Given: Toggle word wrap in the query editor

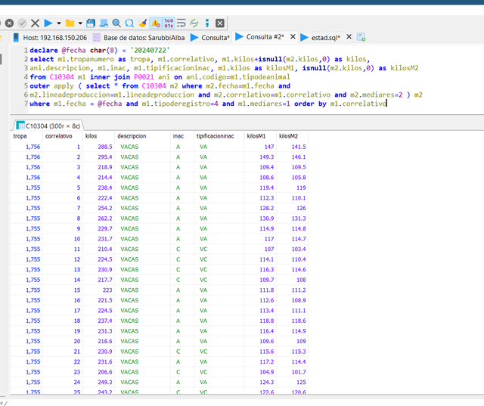Looking at the screenshot, I should [181, 23].
